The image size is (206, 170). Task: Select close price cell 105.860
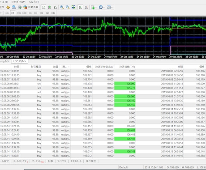click(200, 92)
